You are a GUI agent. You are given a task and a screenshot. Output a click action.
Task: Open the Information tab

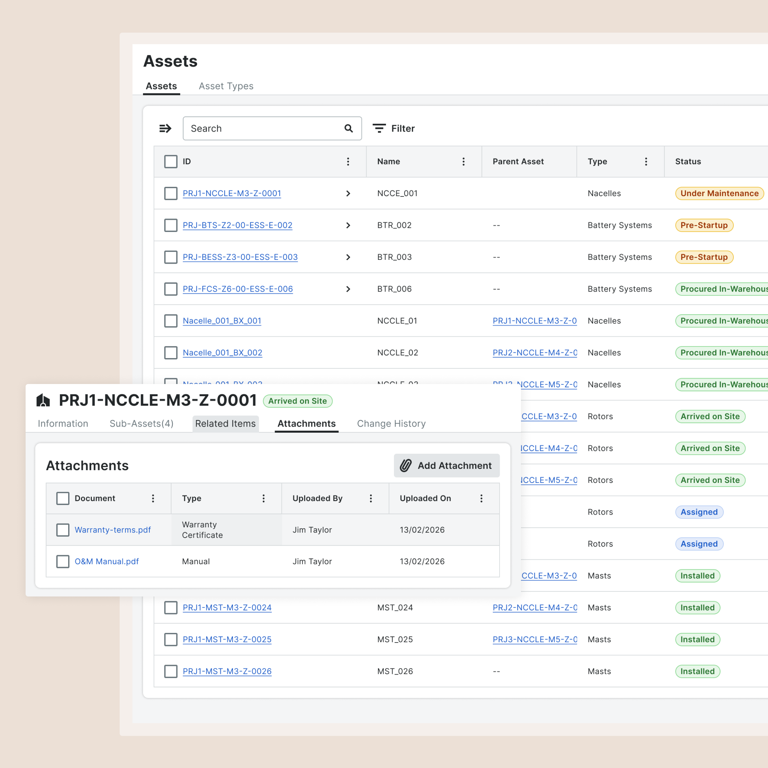click(x=63, y=424)
